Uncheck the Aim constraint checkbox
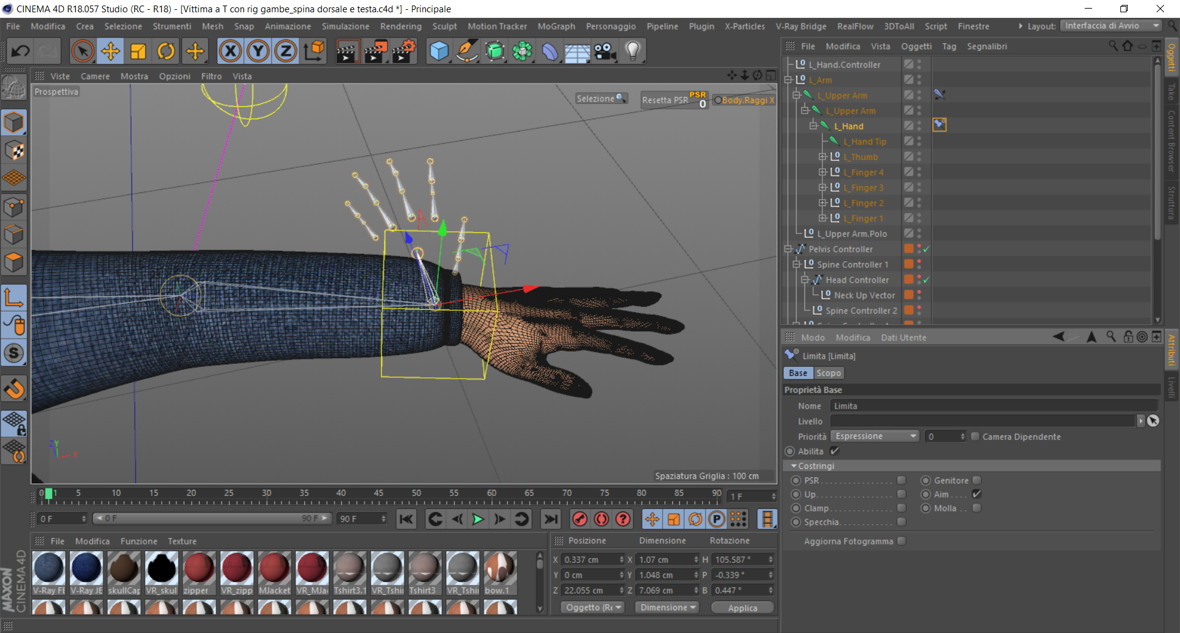Viewport: 1180px width, 633px height. pos(977,494)
